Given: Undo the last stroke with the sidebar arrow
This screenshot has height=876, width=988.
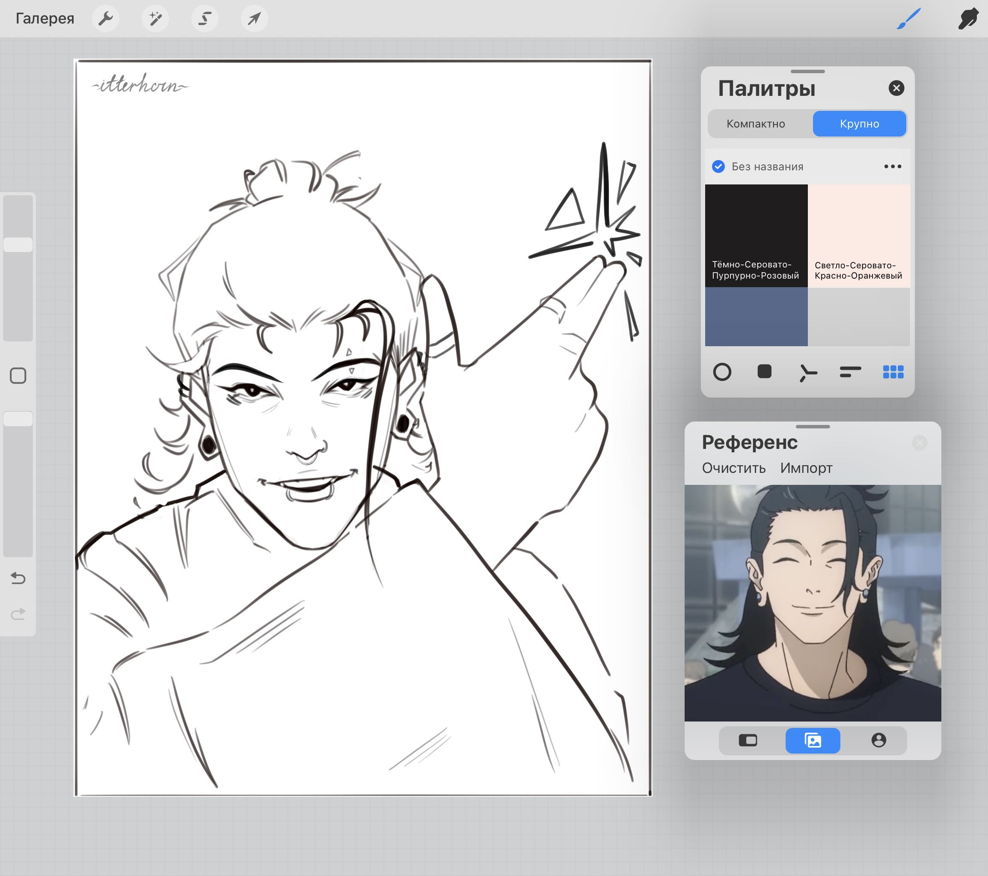Looking at the screenshot, I should coord(18,578).
